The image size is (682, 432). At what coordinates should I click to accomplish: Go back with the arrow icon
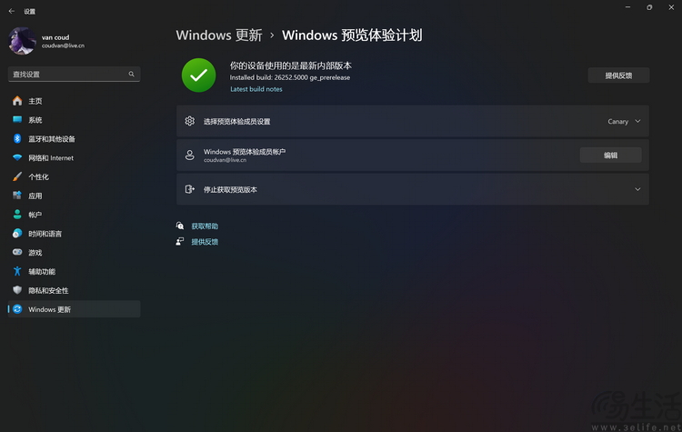[x=12, y=11]
